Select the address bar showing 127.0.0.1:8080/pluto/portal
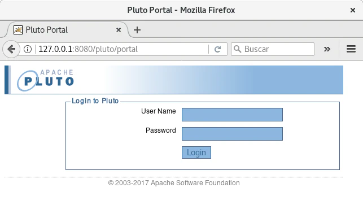 pos(123,49)
